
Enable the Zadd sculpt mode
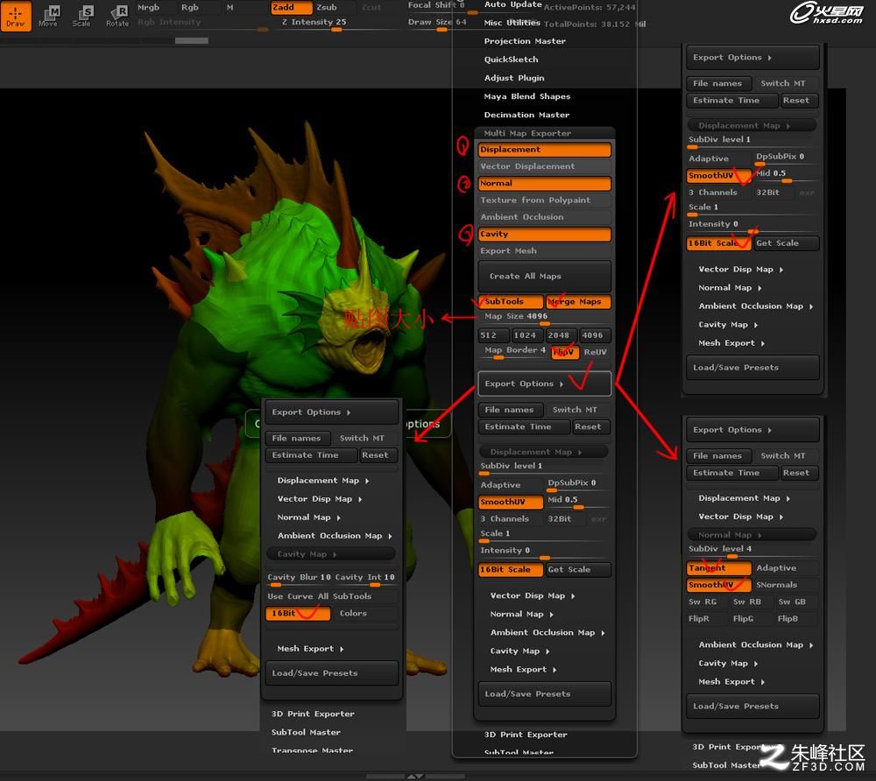pos(291,7)
